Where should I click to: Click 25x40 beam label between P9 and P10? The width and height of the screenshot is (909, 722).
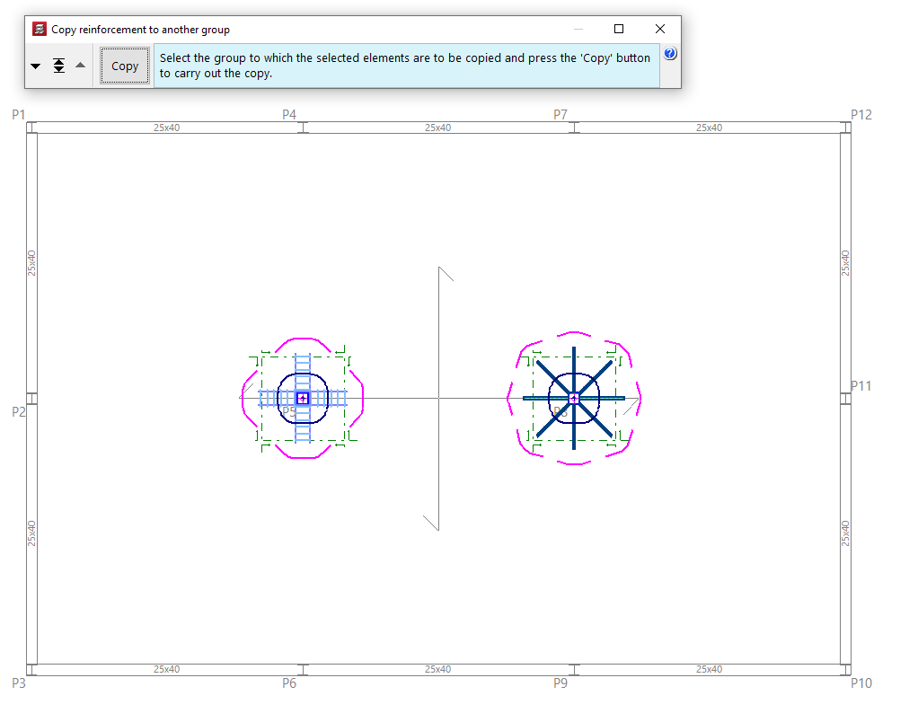pos(709,669)
